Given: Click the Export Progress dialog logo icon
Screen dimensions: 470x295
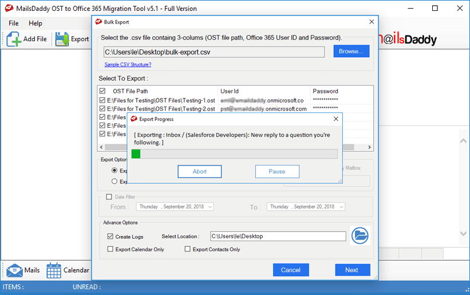Looking at the screenshot, I should click(134, 119).
